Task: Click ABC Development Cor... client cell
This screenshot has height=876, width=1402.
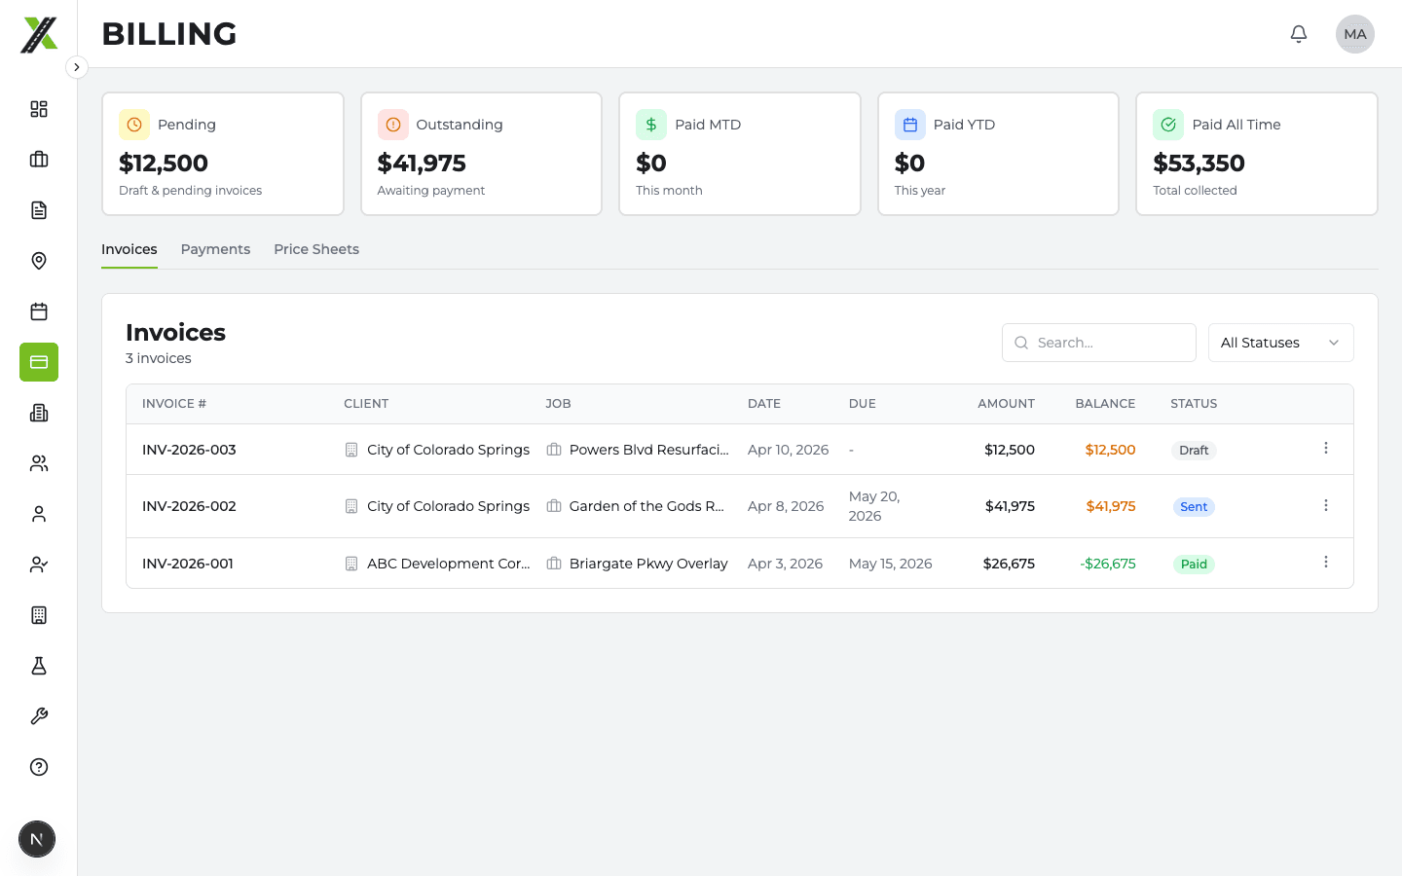Action: click(x=437, y=564)
